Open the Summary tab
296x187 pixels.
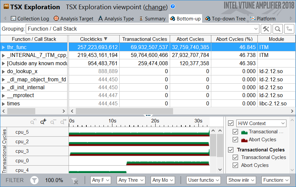tap(152, 19)
